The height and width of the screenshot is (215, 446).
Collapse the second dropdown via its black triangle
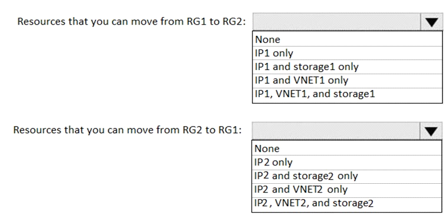point(431,131)
